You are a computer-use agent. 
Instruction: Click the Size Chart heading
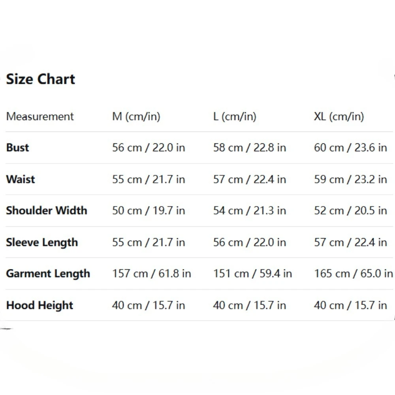(x=40, y=79)
